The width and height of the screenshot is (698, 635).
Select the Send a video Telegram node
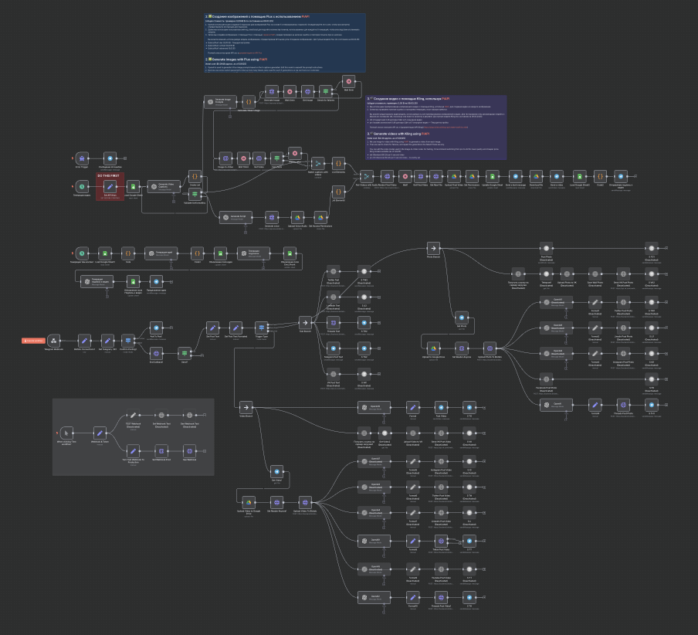click(x=557, y=176)
